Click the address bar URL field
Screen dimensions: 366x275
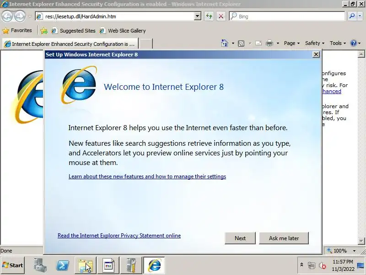tap(119, 16)
